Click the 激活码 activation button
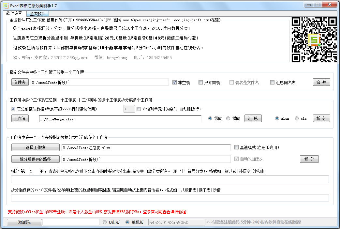The width and height of the screenshot is (340, 229). [x=24, y=222]
